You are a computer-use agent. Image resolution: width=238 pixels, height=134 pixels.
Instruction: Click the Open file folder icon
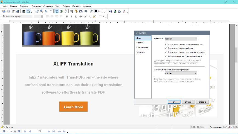click(x=4, y=11)
